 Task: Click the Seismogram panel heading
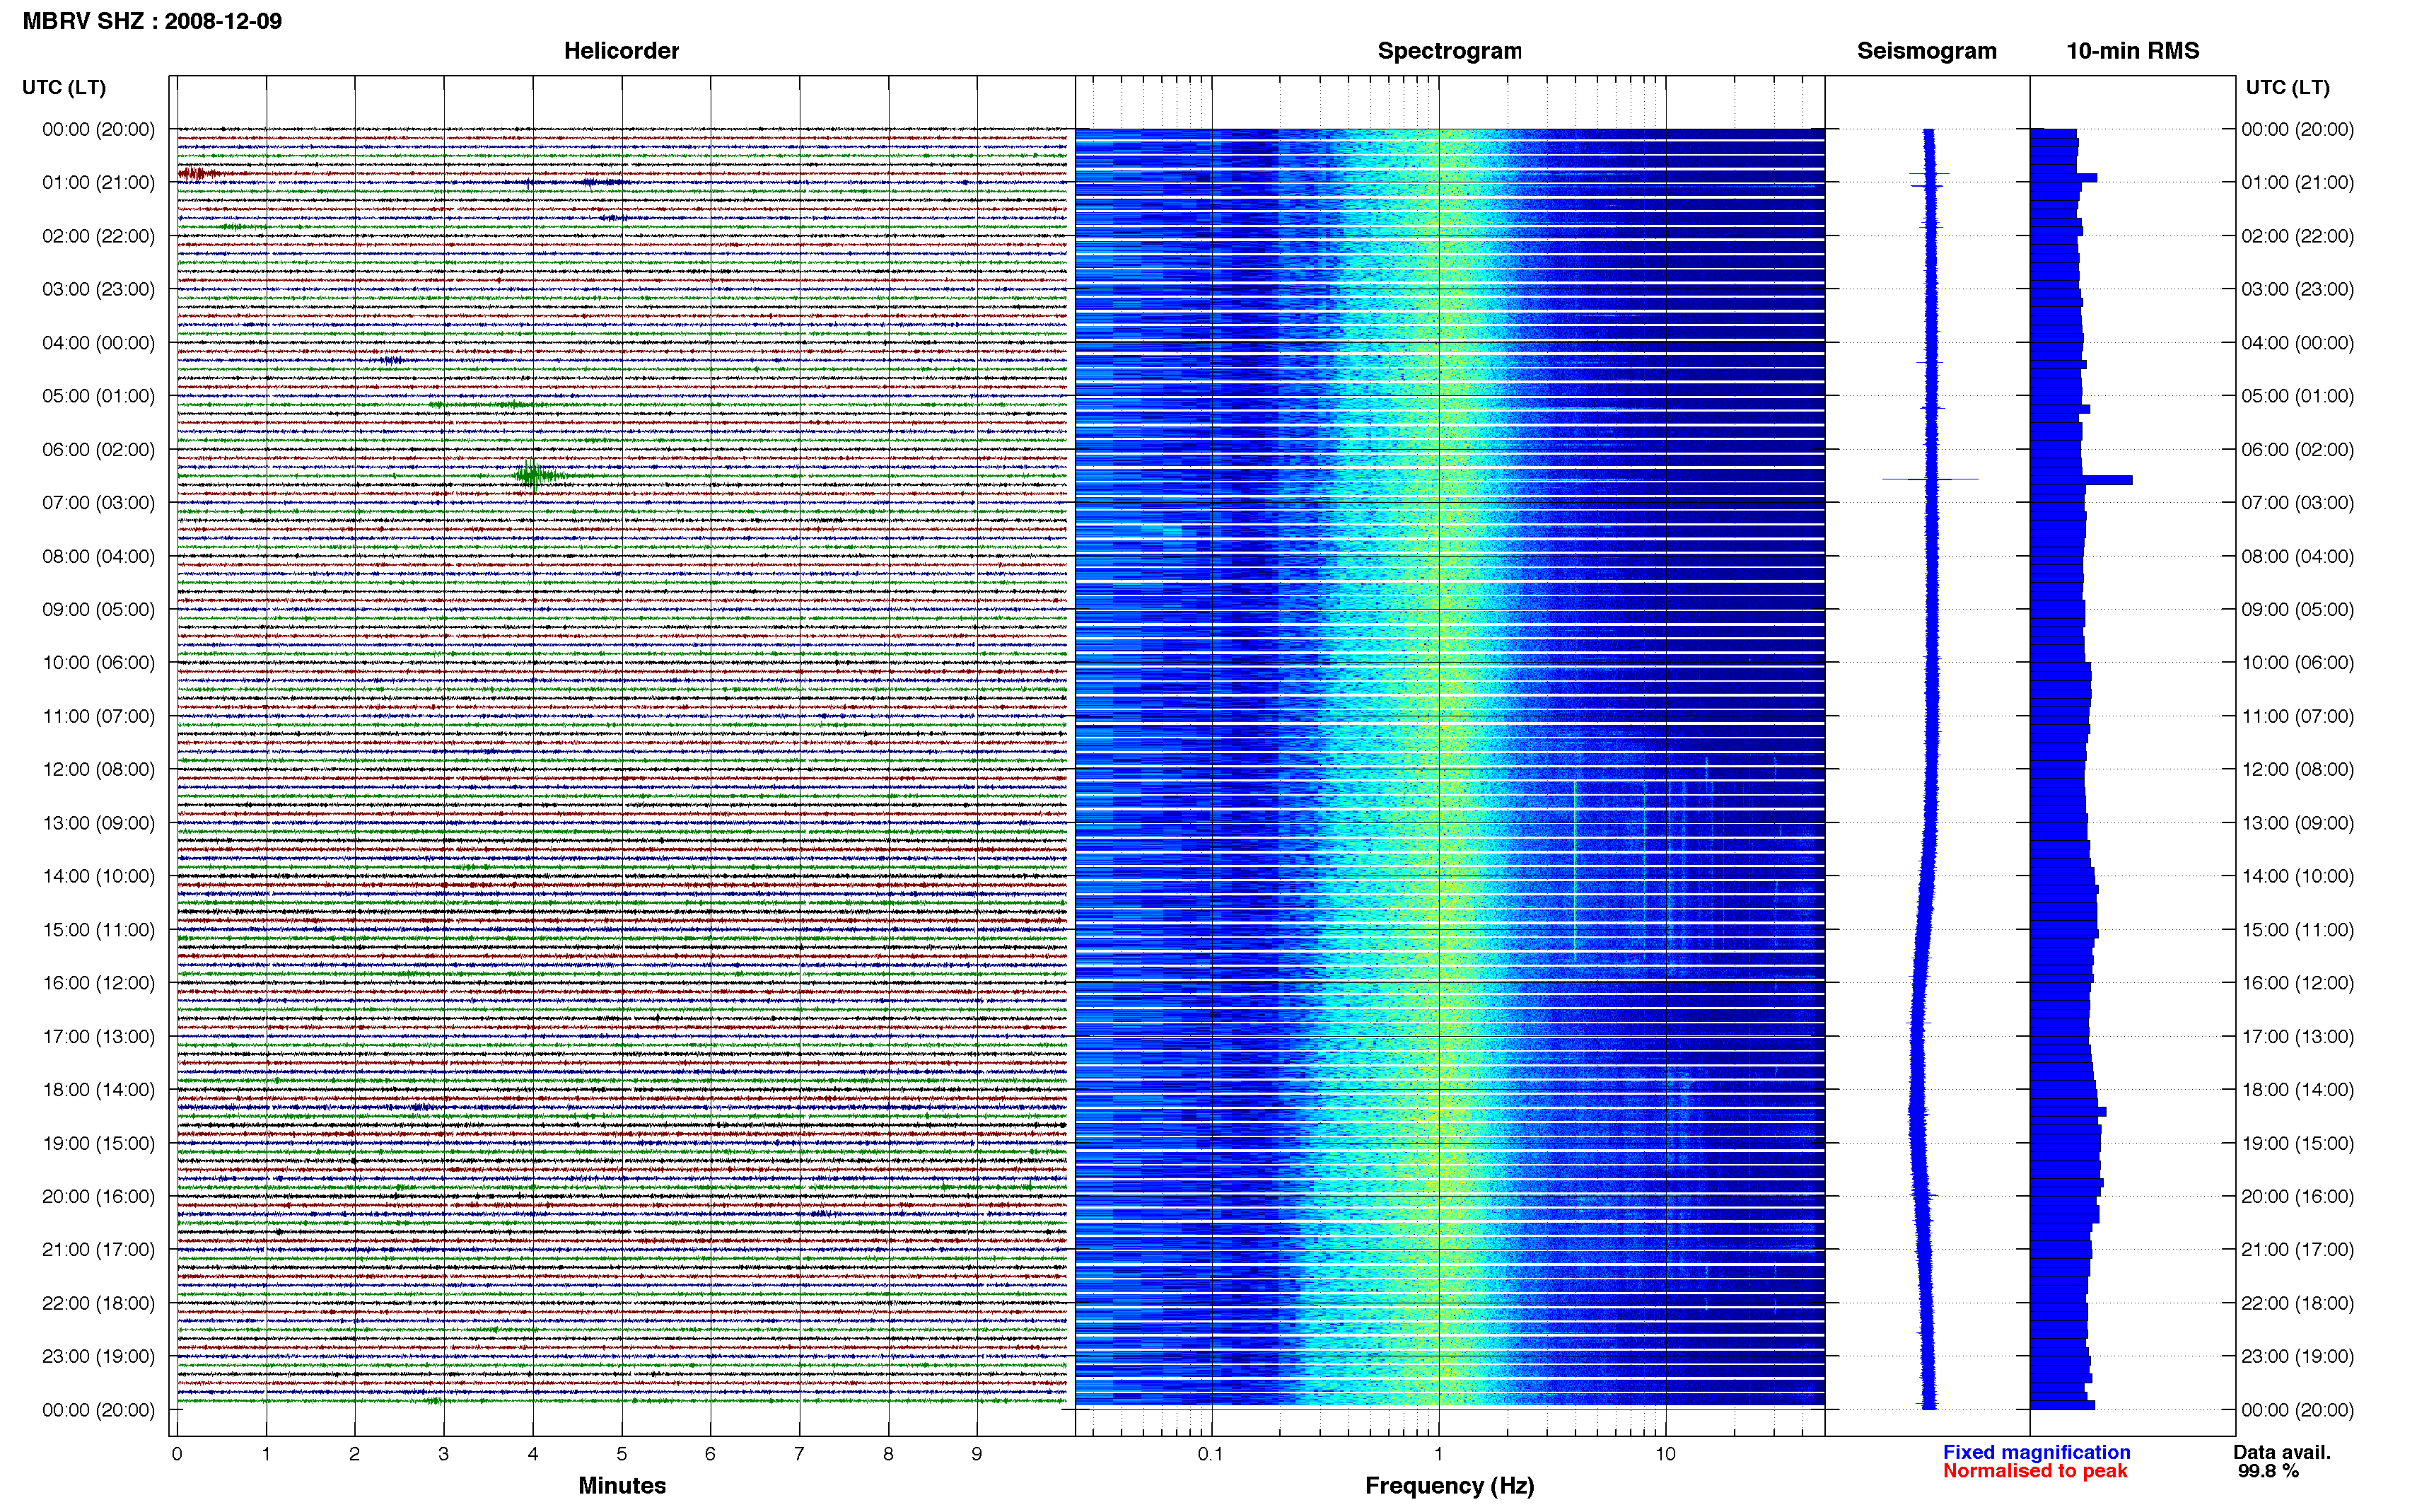(1926, 51)
